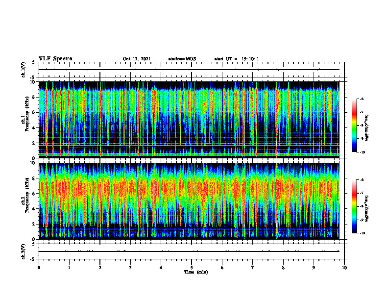388x300 pixels.
Task: Click the log(PSD) label beside ch.1 colorbar
Action: (367, 127)
